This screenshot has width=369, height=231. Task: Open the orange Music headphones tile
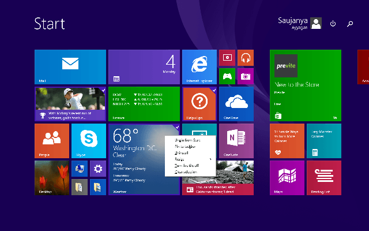(246, 58)
